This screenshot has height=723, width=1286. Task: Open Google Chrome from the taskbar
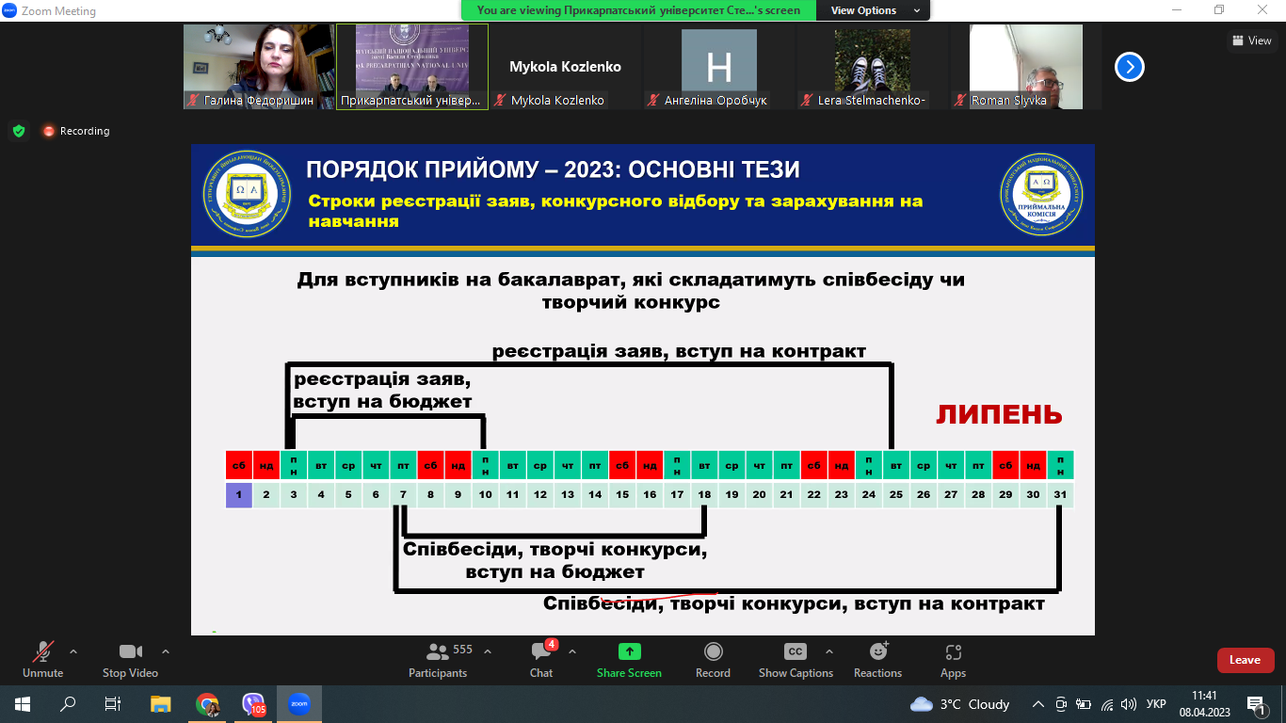[x=207, y=703]
